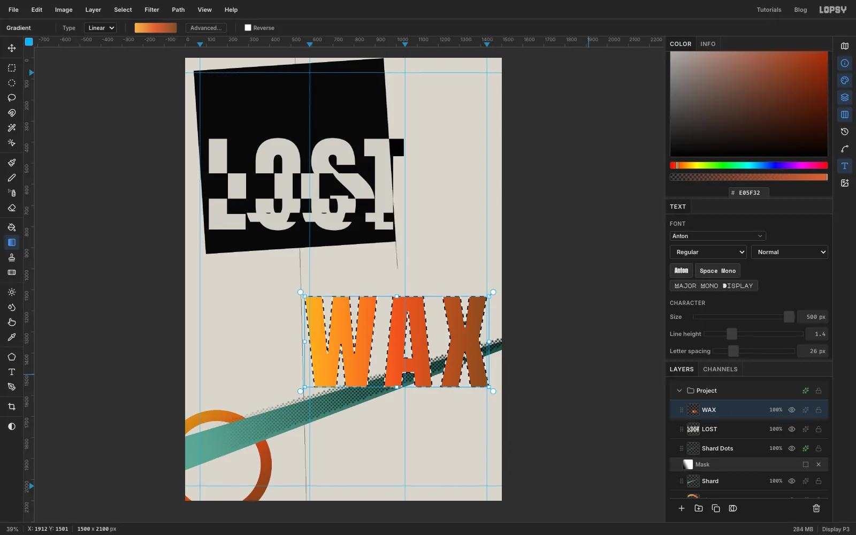Select the Rectangular Marquee tool
Viewport: 856px width, 535px height.
point(12,68)
